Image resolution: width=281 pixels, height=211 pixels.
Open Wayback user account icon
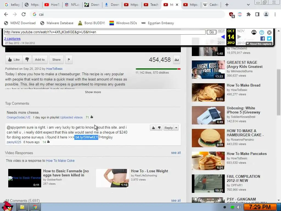click(x=254, y=32)
